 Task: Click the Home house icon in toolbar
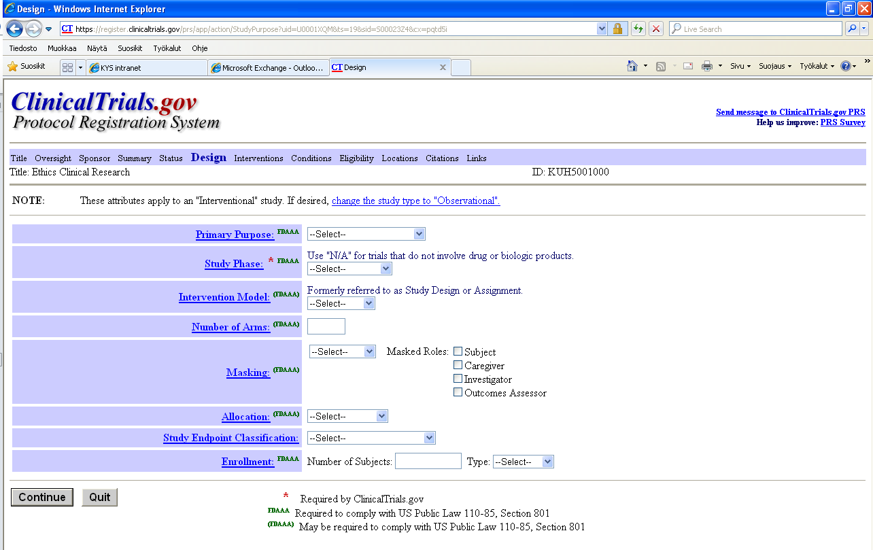pyautogui.click(x=632, y=66)
